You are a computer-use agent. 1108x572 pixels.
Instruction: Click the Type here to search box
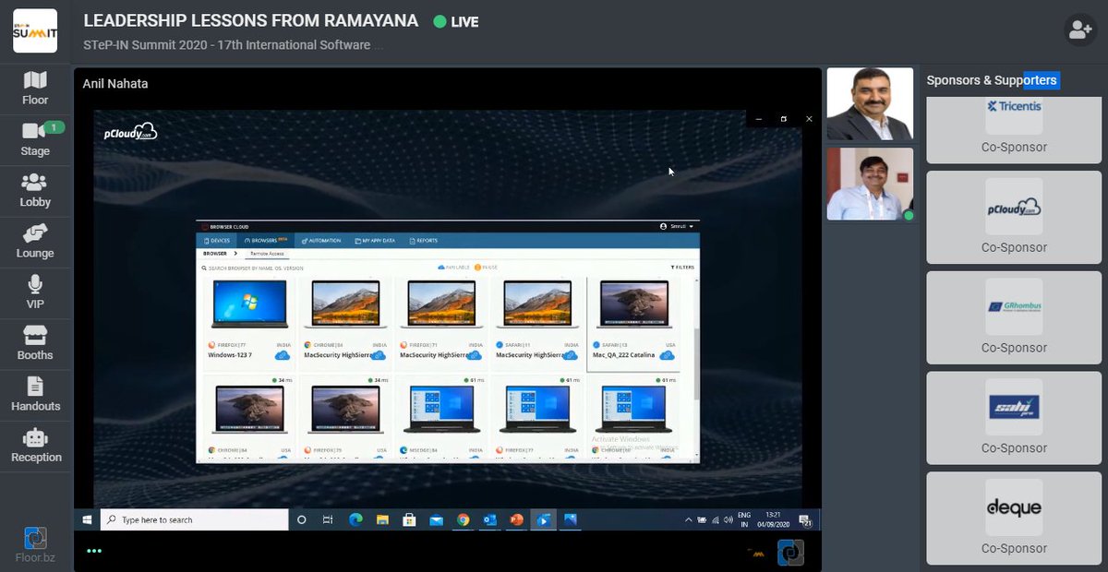pos(194,519)
